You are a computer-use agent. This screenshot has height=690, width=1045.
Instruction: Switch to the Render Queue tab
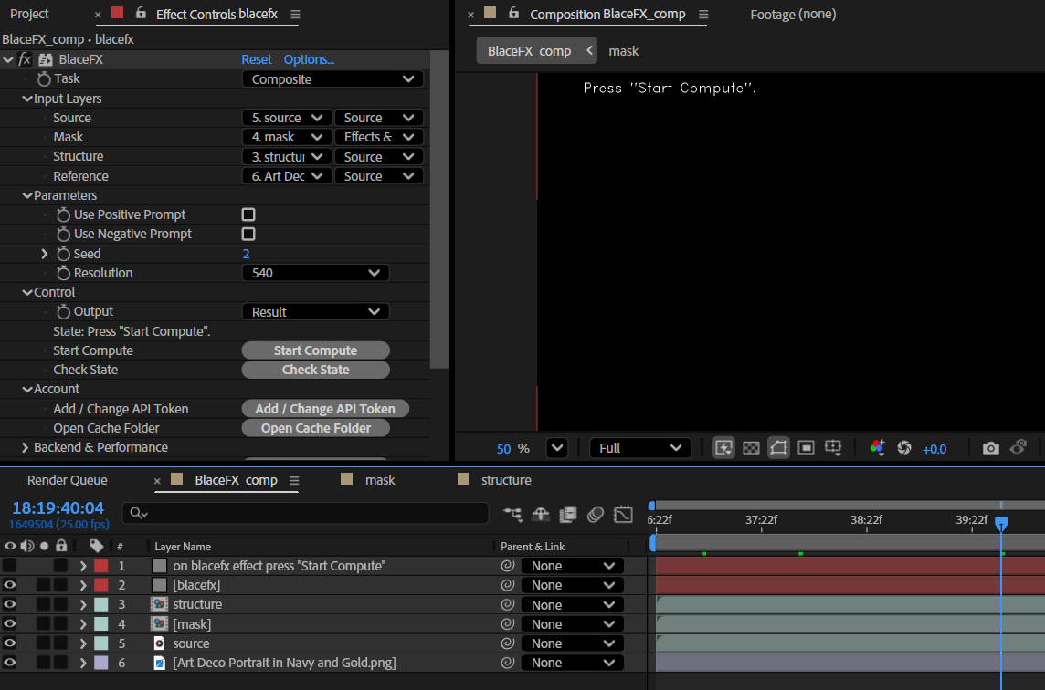pos(68,480)
